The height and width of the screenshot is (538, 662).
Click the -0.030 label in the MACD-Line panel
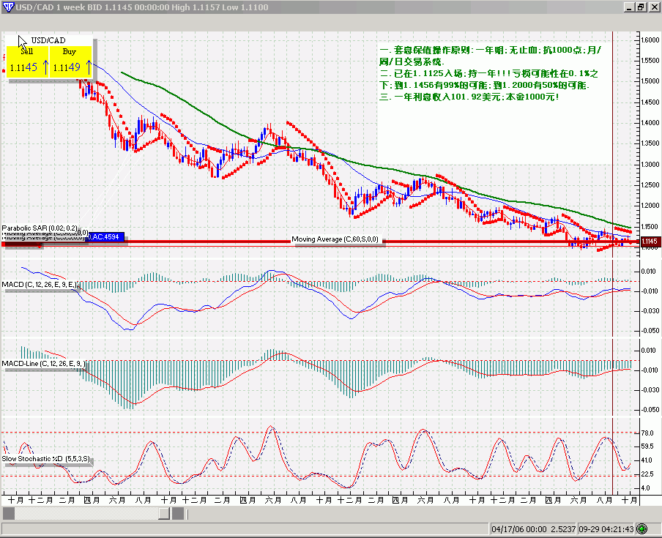pos(649,390)
